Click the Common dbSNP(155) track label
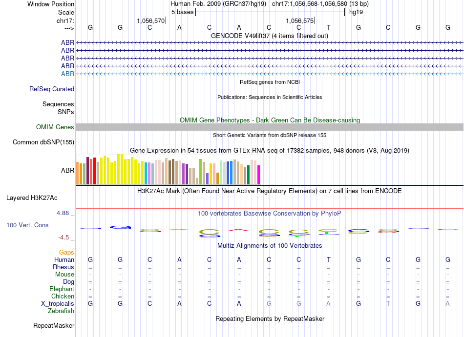Viewport: 464px width, 337px height. tap(43, 142)
